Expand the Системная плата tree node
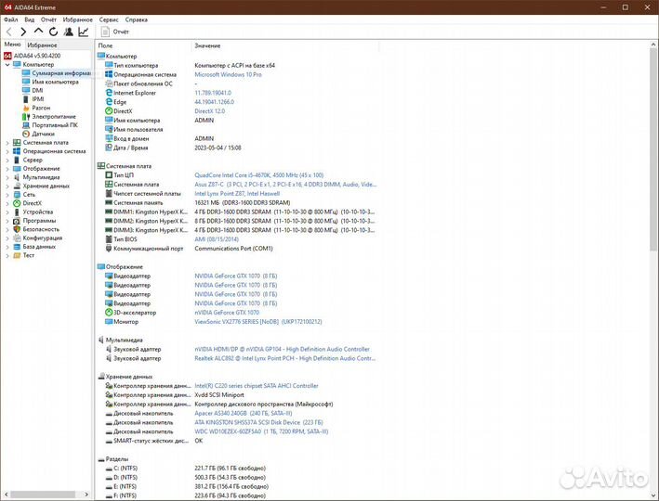659x501 pixels. 7,142
